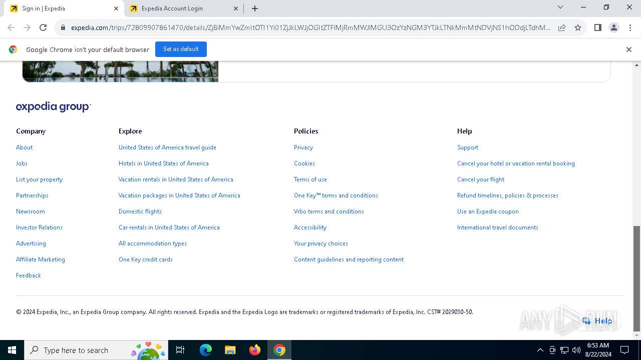
Task: Launch Firefox from the taskbar
Action: (255, 350)
